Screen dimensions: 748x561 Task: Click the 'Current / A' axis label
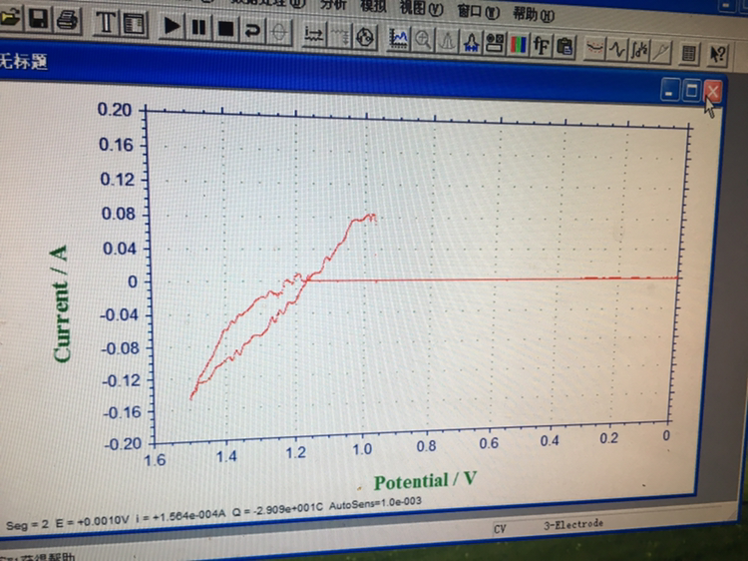[61, 303]
